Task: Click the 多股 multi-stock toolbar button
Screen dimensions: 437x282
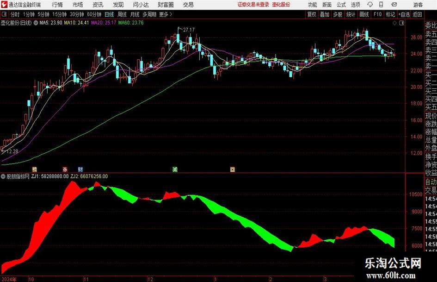Action: [x=338, y=14]
